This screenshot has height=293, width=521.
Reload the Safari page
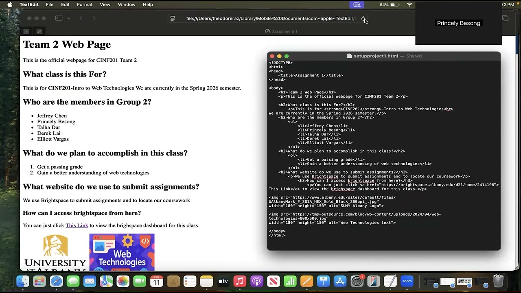[x=363, y=18]
